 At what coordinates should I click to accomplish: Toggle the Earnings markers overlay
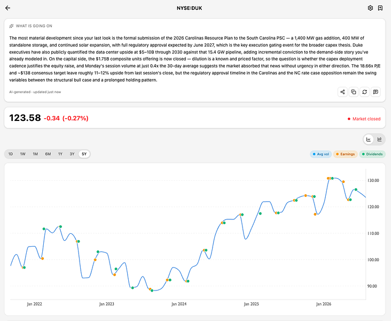pos(346,154)
